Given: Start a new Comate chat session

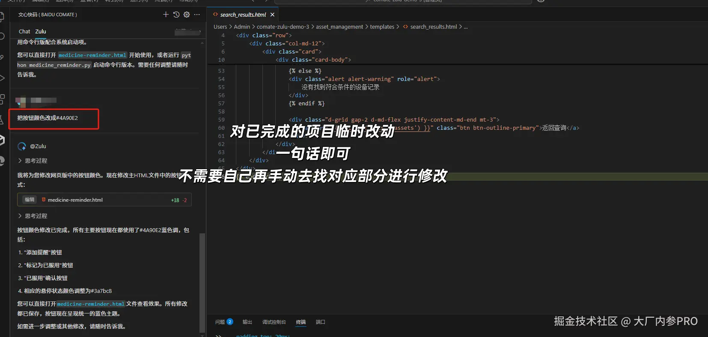Looking at the screenshot, I should tap(166, 15).
